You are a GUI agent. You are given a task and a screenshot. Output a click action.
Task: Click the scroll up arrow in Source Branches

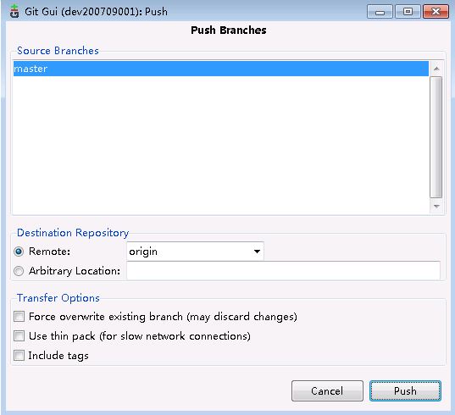point(436,69)
